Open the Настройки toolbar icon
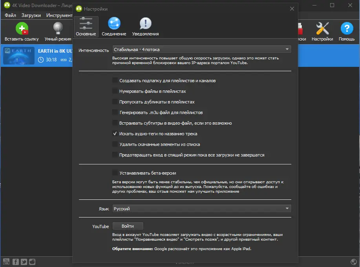360x267 pixels. click(x=322, y=29)
